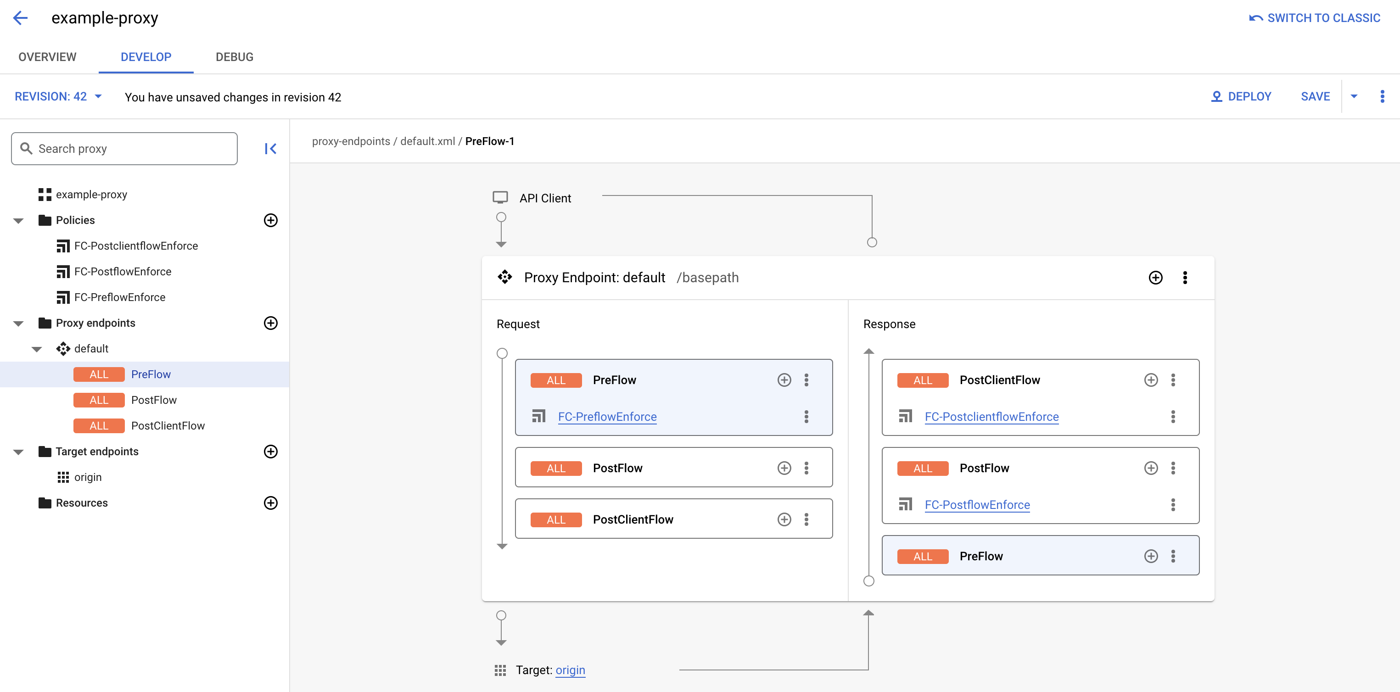Add a proxy endpoint with plus icon
The width and height of the screenshot is (1400, 692).
tap(270, 323)
